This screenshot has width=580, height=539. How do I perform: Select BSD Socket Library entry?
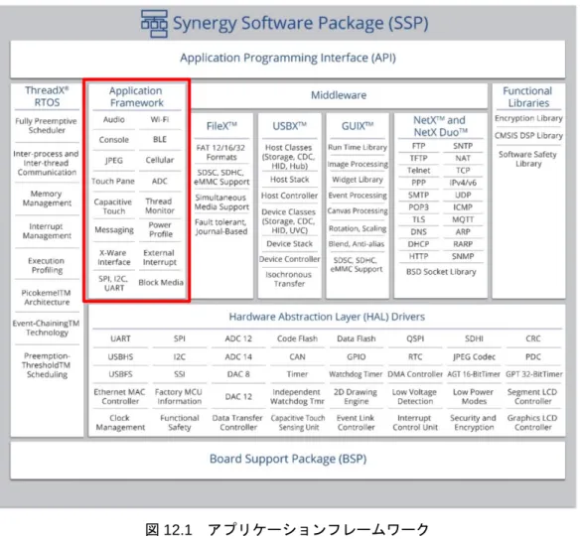[441, 272]
